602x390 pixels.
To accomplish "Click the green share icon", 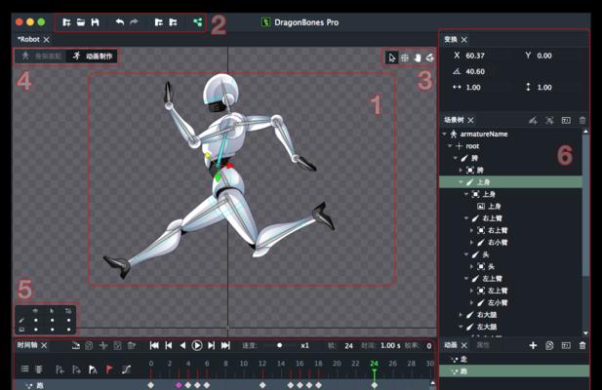I will 198,22.
